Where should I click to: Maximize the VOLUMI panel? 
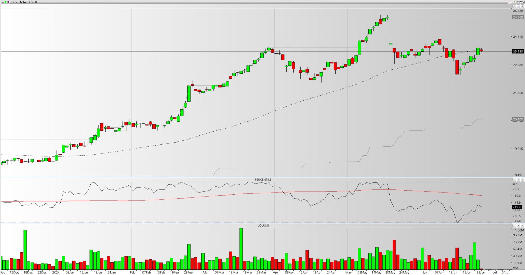click(x=518, y=226)
